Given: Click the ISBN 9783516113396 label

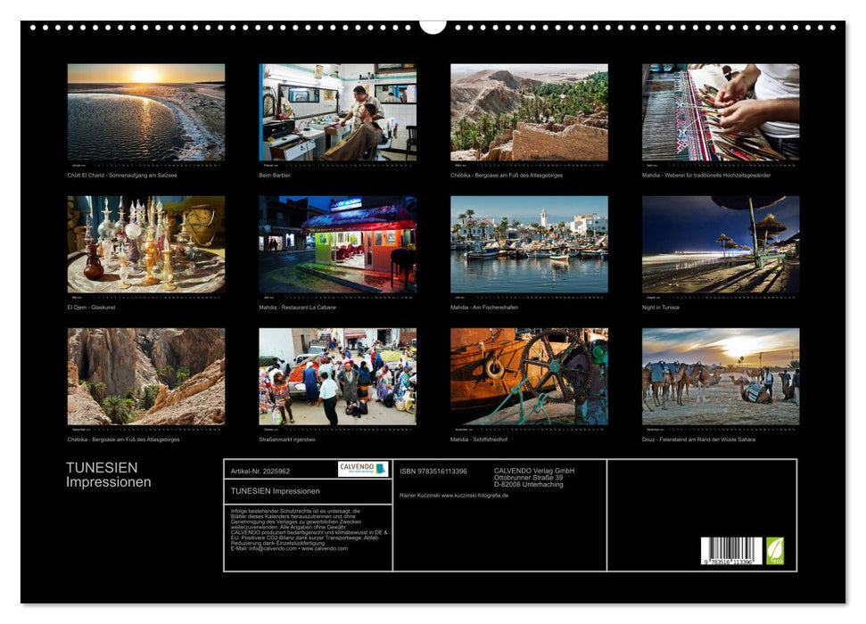Looking at the screenshot, I should 434,472.
